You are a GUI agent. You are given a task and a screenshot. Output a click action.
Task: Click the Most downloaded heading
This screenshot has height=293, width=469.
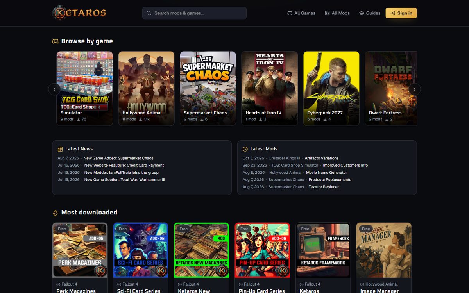(89, 212)
